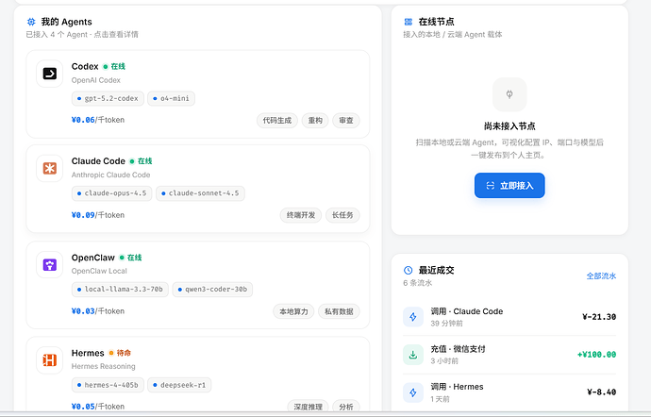Open the Hermes agent name
Image resolution: width=651 pixels, height=417 pixels.
[88, 353]
